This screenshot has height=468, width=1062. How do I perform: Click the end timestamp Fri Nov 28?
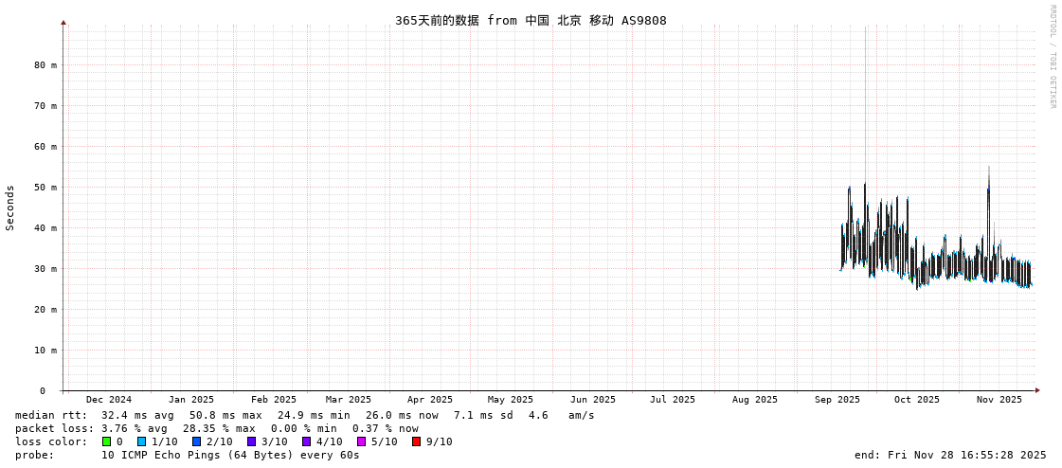(950, 455)
